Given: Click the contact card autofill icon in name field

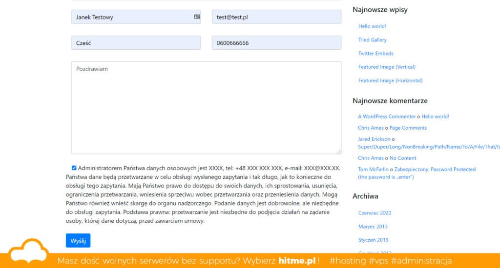Looking at the screenshot, I should point(197,17).
